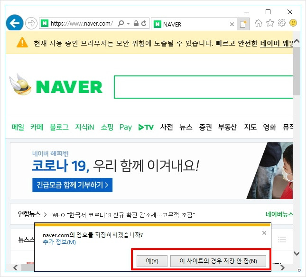Click the vertical scrollbar up arrow
The height and width of the screenshot is (277, 306).
click(x=297, y=41)
